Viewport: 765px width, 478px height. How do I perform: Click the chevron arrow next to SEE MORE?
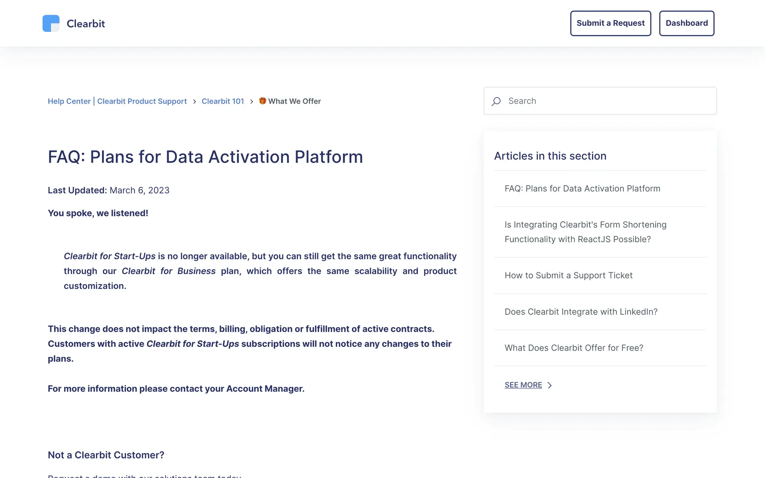click(x=550, y=385)
